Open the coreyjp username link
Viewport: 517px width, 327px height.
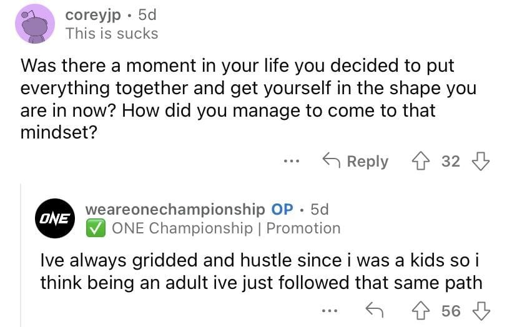coord(93,14)
